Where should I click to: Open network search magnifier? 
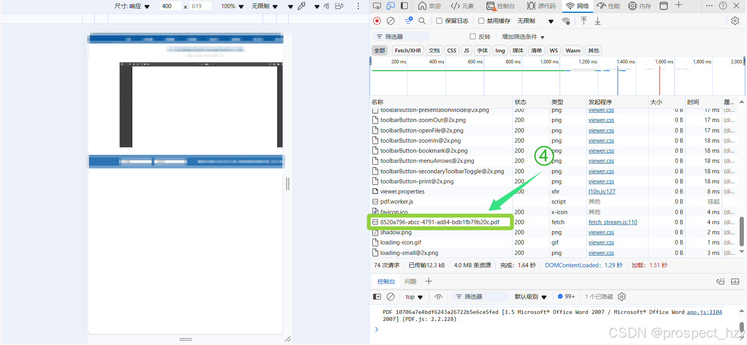(x=422, y=21)
